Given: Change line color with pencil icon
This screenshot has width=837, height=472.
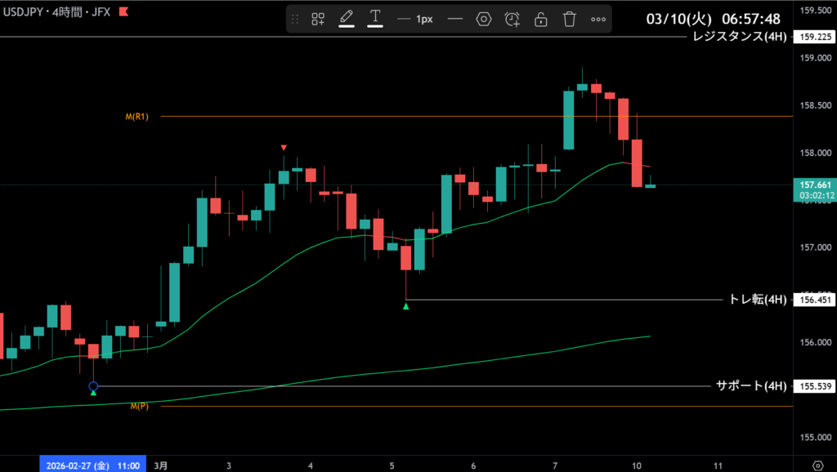Looking at the screenshot, I should click(347, 18).
